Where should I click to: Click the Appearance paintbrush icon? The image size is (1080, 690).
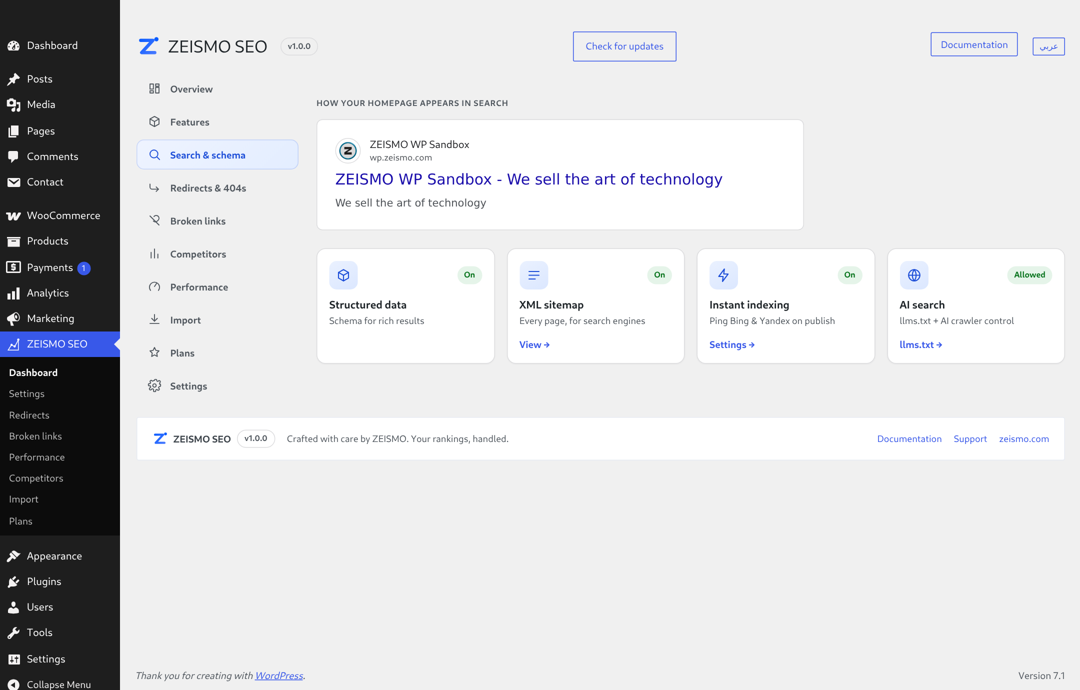point(13,556)
